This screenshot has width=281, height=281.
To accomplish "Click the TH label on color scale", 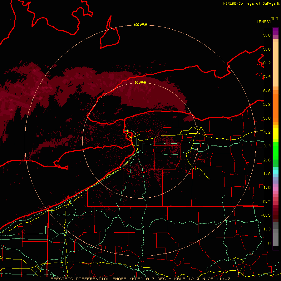I will point(268,243).
